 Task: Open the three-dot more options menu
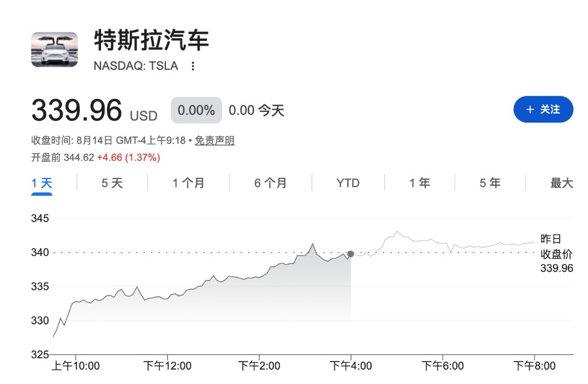(193, 66)
